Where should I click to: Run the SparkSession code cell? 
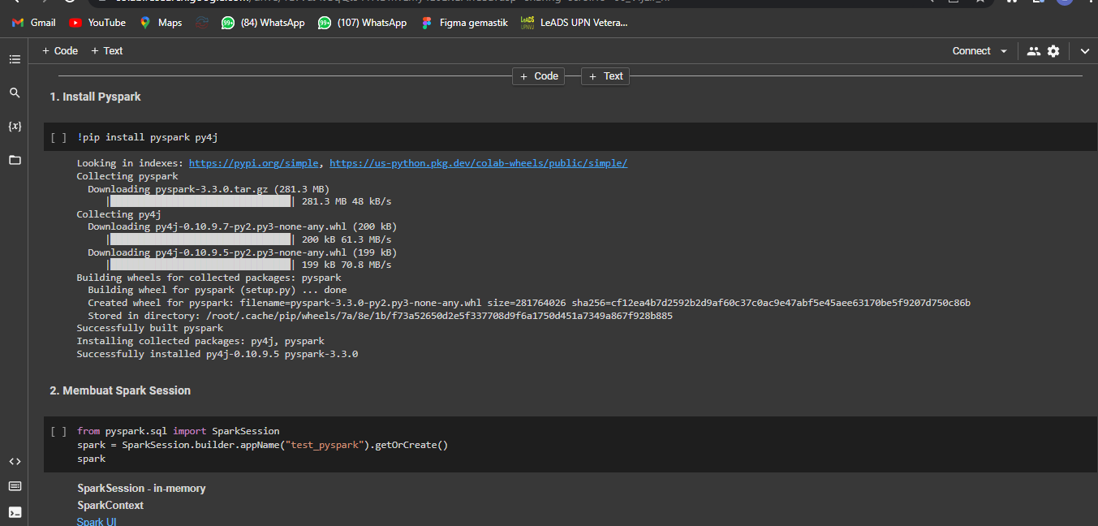click(58, 432)
